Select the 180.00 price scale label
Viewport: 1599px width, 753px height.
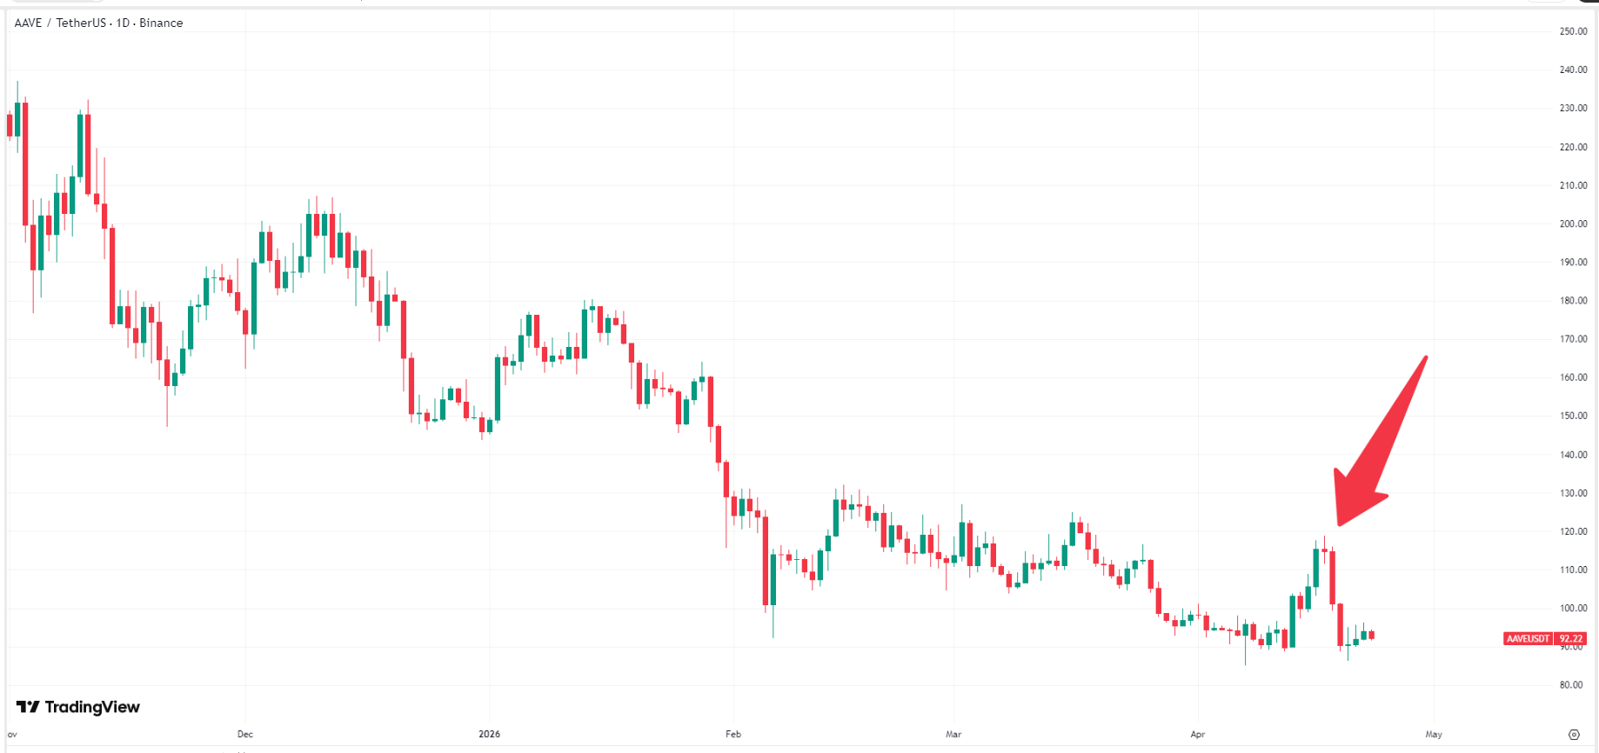pyautogui.click(x=1573, y=301)
